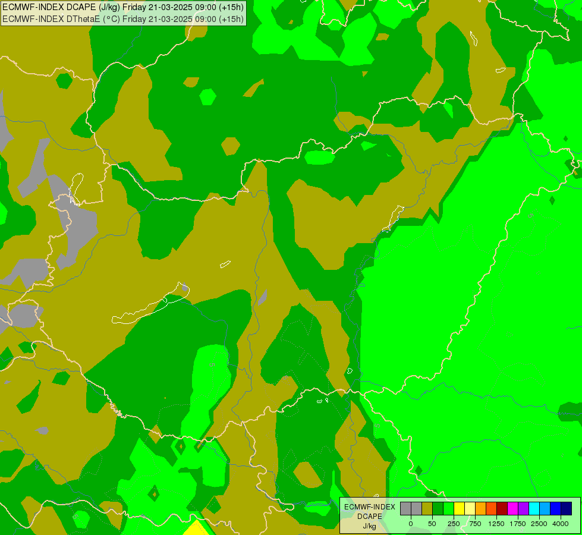Click the pure blue legend swatch
The image size is (582, 535).
coord(556,509)
